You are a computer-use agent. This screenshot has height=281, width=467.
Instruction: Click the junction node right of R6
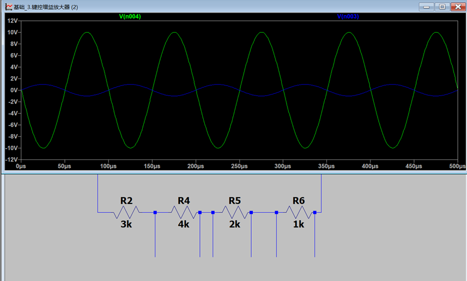(315, 212)
